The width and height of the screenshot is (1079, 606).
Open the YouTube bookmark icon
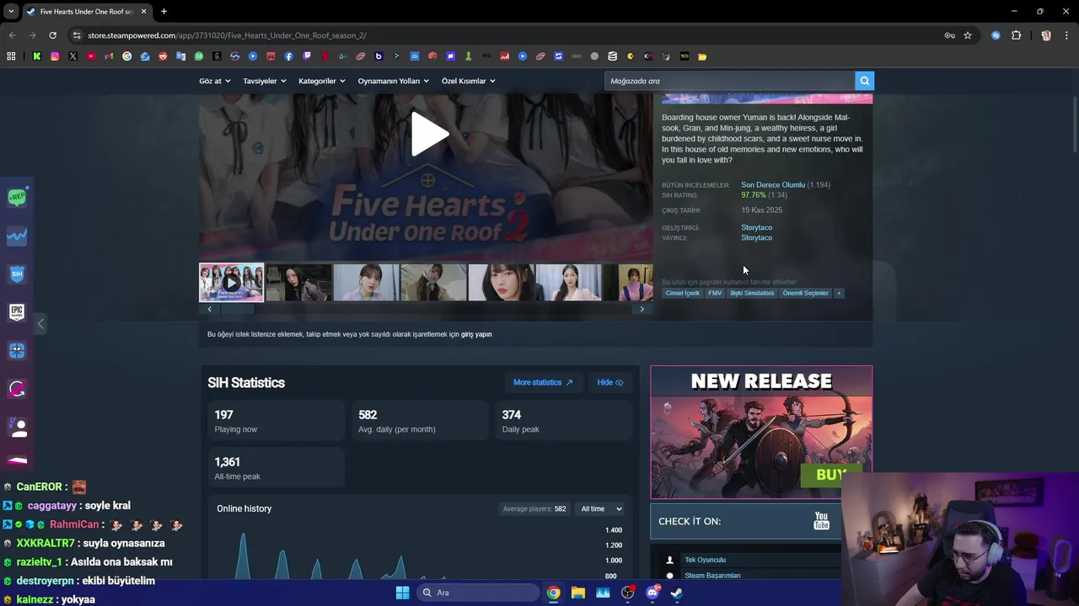[x=91, y=56]
